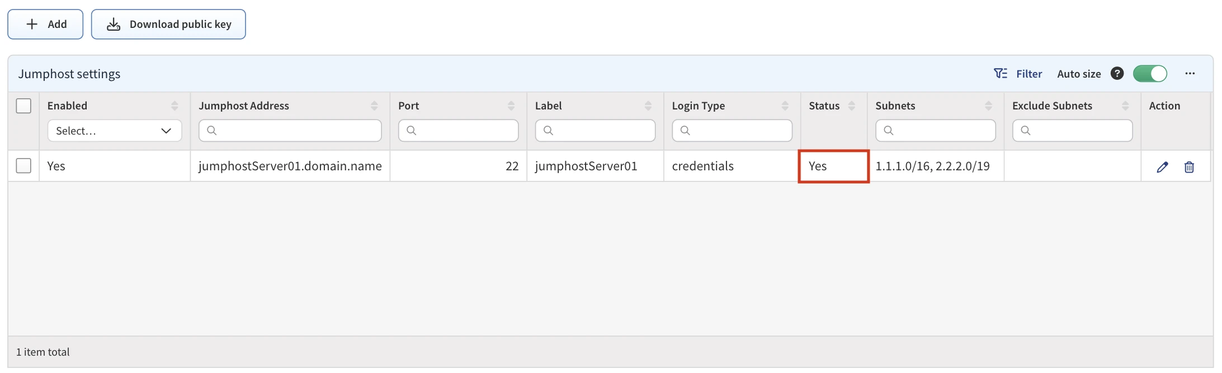The width and height of the screenshot is (1222, 373).
Task: Edit the jumphostServer01 entry with pencil icon
Action: (1162, 167)
